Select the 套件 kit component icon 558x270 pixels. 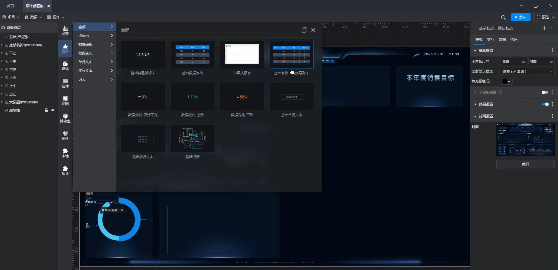coord(65,135)
